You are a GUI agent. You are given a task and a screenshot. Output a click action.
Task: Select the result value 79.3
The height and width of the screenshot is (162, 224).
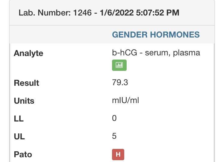pyautogui.click(x=120, y=82)
